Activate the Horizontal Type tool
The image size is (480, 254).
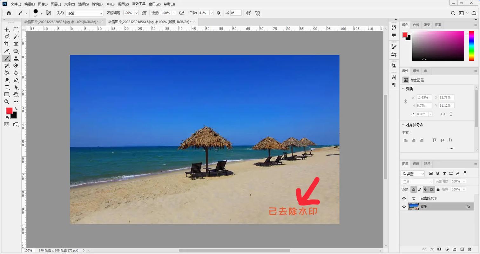(7, 87)
